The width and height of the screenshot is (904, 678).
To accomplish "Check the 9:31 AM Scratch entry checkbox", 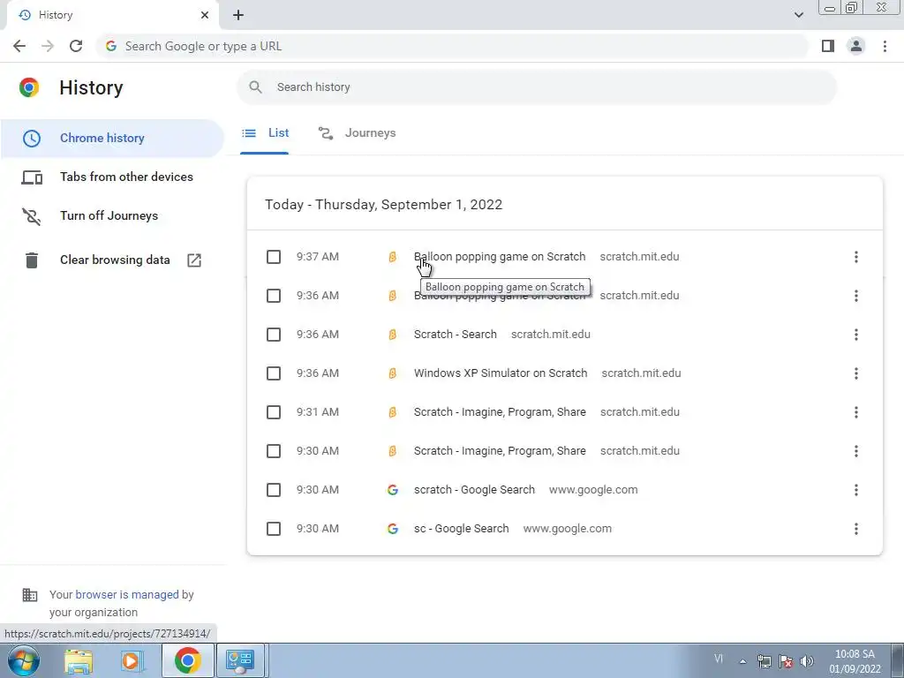I will [274, 412].
